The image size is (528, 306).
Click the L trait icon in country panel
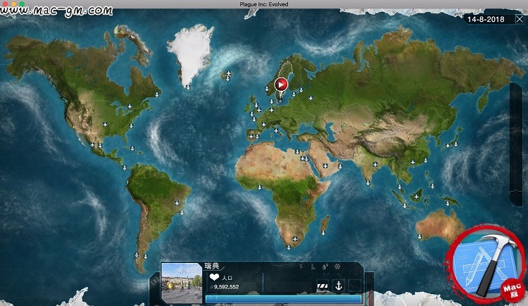click(313, 267)
